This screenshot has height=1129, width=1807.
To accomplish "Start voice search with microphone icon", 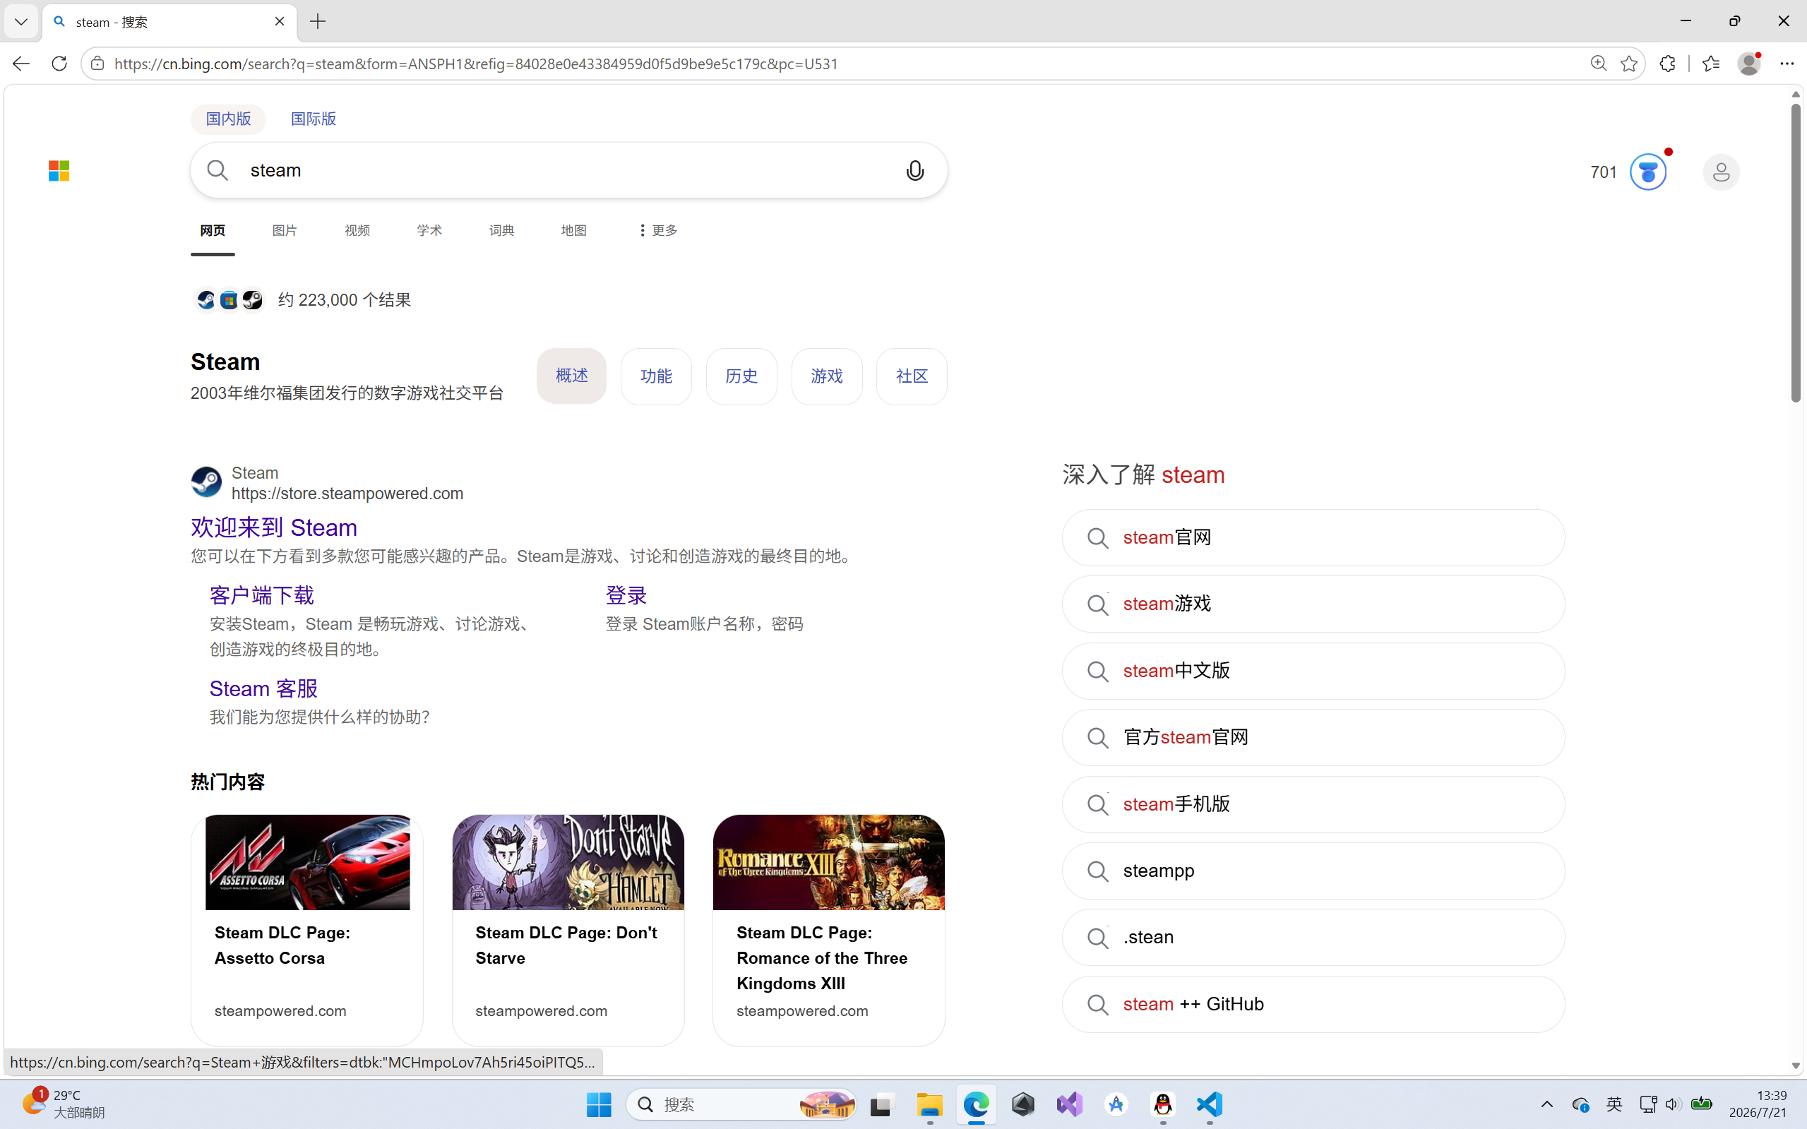I will coord(914,170).
